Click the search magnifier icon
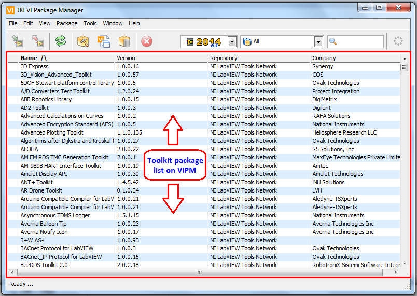Image resolution: width=417 pixels, height=296 pixels. point(333,41)
